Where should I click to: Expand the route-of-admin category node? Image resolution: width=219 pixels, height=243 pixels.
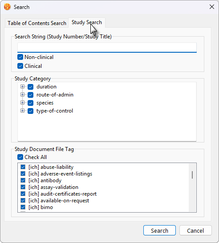23,95
